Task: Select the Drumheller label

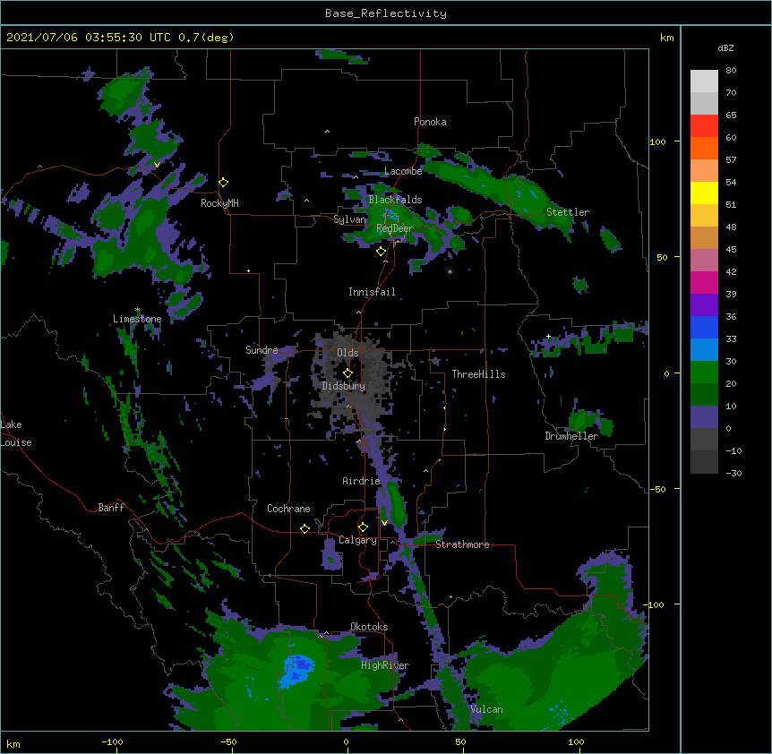Action: point(571,436)
